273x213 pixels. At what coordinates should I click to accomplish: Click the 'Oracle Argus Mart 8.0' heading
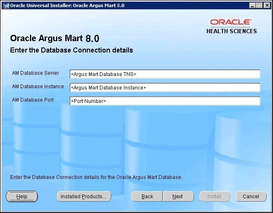pyautogui.click(x=55, y=38)
